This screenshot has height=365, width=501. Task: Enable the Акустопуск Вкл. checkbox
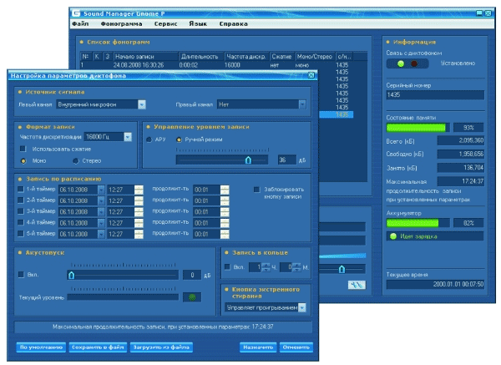pyautogui.click(x=21, y=275)
